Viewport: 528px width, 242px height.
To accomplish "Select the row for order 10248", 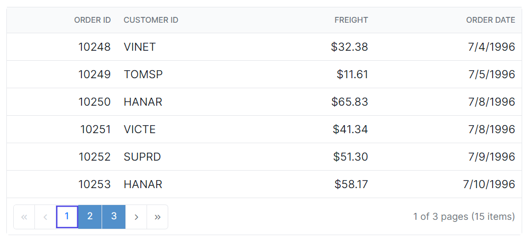I will pos(95,47).
